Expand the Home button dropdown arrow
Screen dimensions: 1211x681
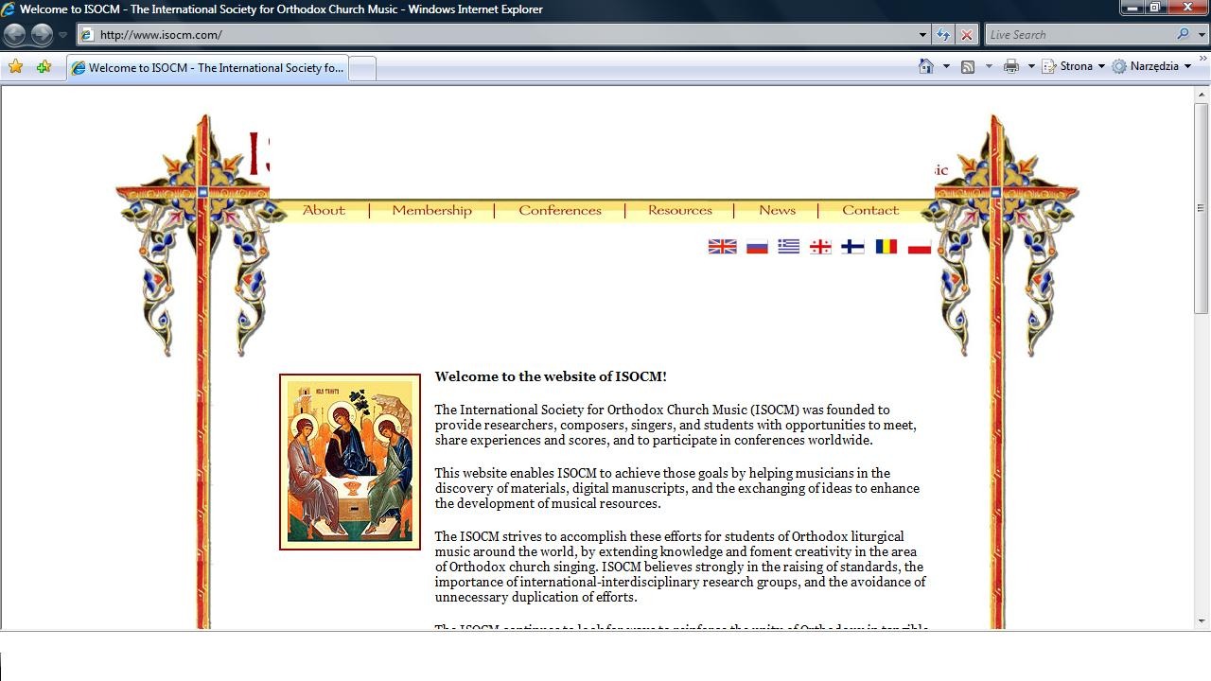[946, 66]
